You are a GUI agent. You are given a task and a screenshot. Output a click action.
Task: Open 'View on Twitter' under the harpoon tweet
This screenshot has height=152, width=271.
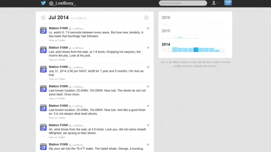coord(57,60)
